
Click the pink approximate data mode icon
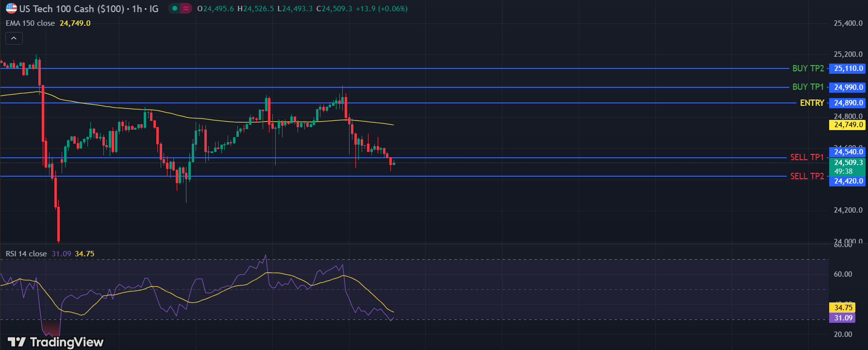[x=185, y=8]
